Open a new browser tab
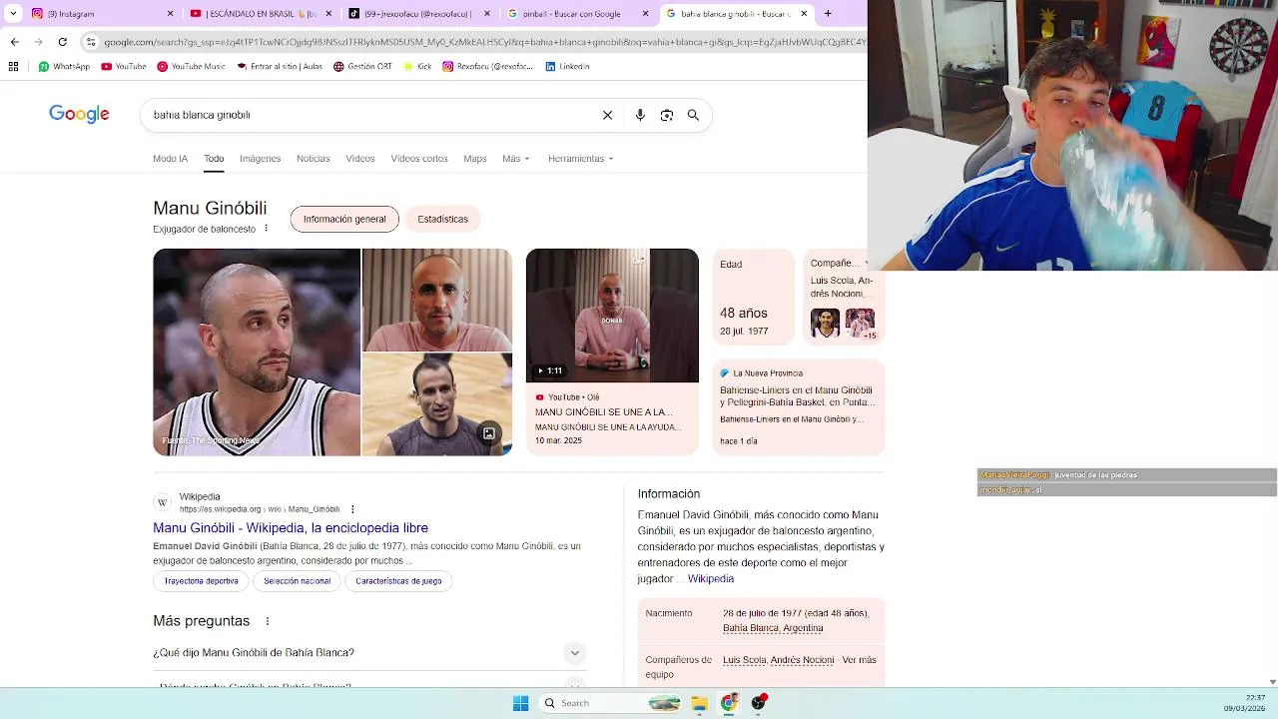The image size is (1278, 719). (828, 14)
